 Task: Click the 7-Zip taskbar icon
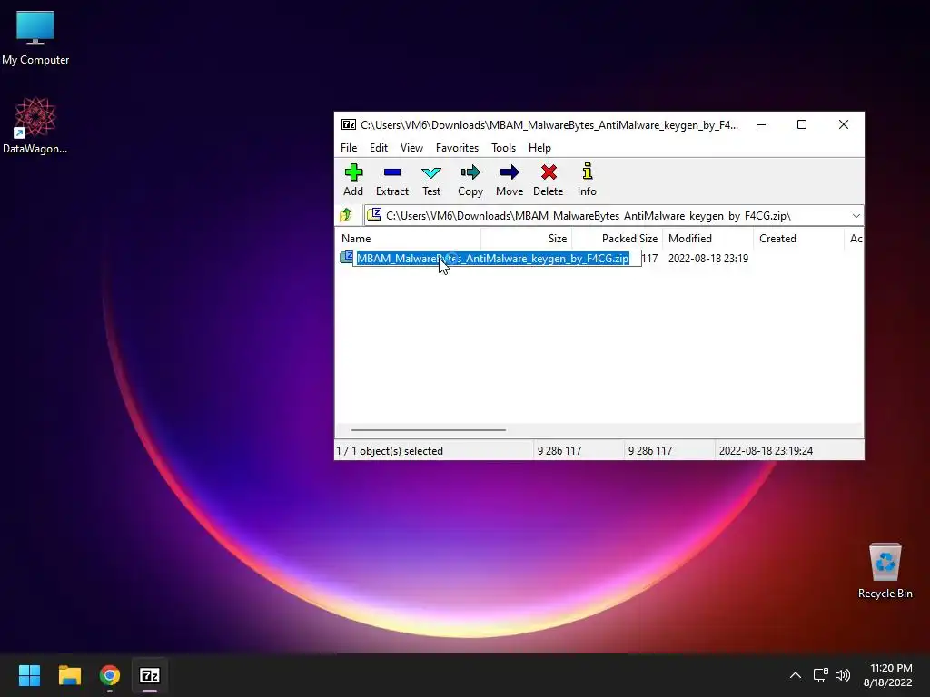pos(150,675)
